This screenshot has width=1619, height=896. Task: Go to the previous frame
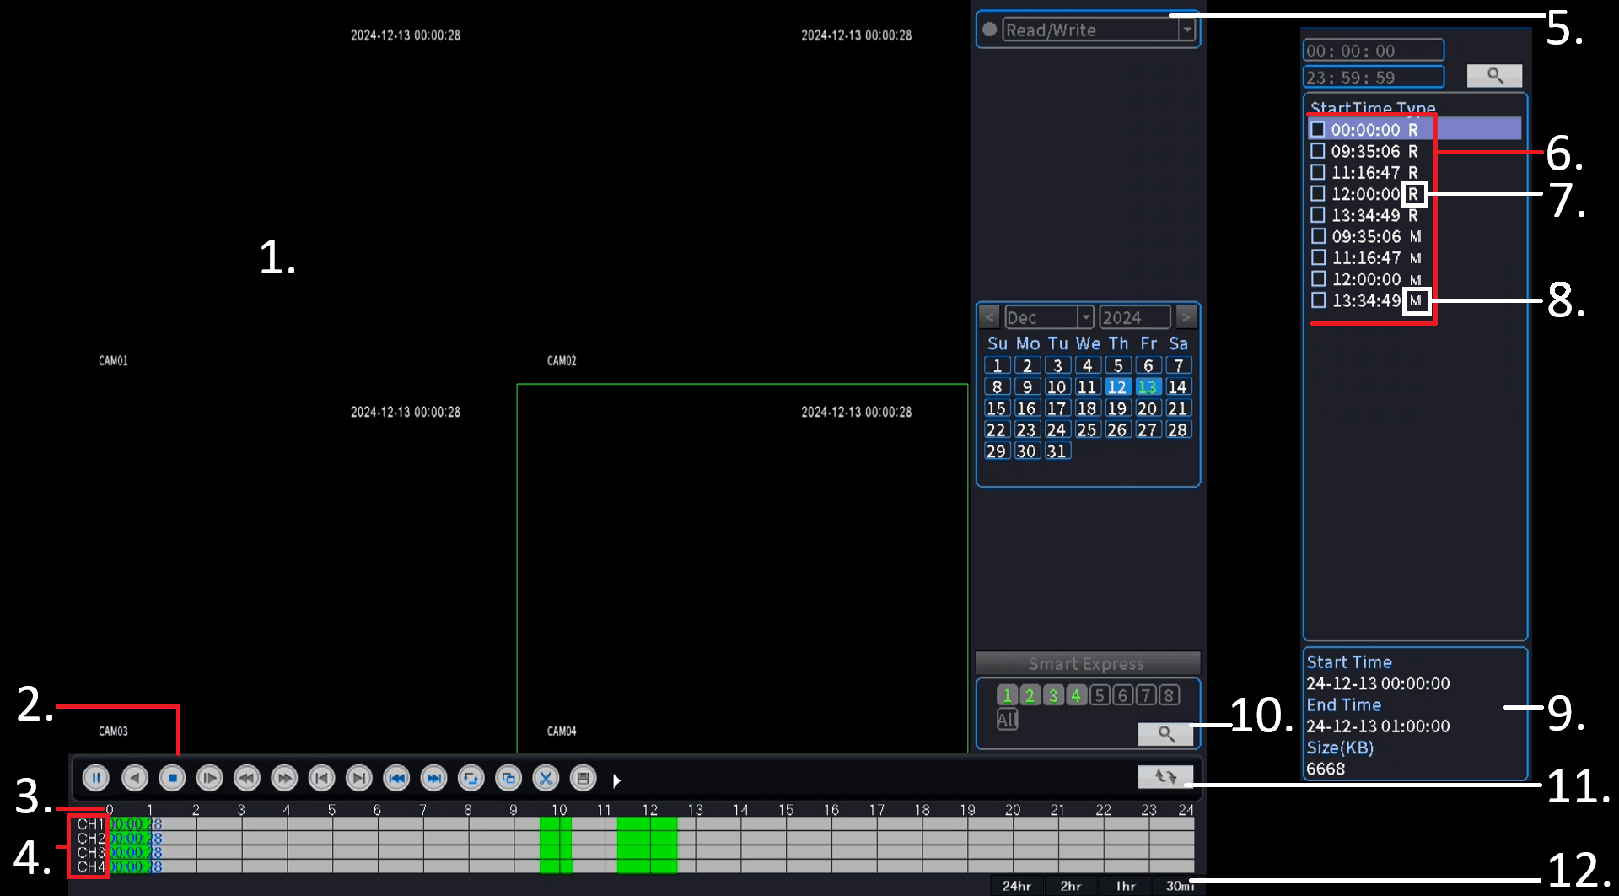(321, 778)
